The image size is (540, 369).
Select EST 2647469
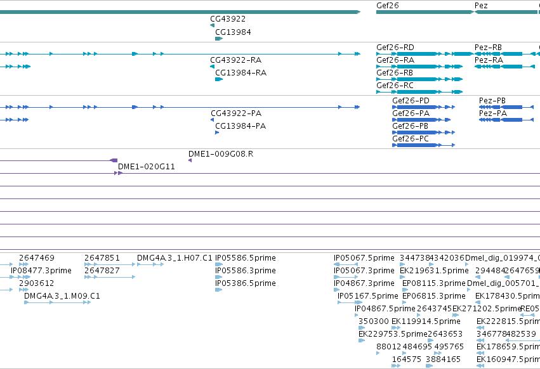coord(23,264)
